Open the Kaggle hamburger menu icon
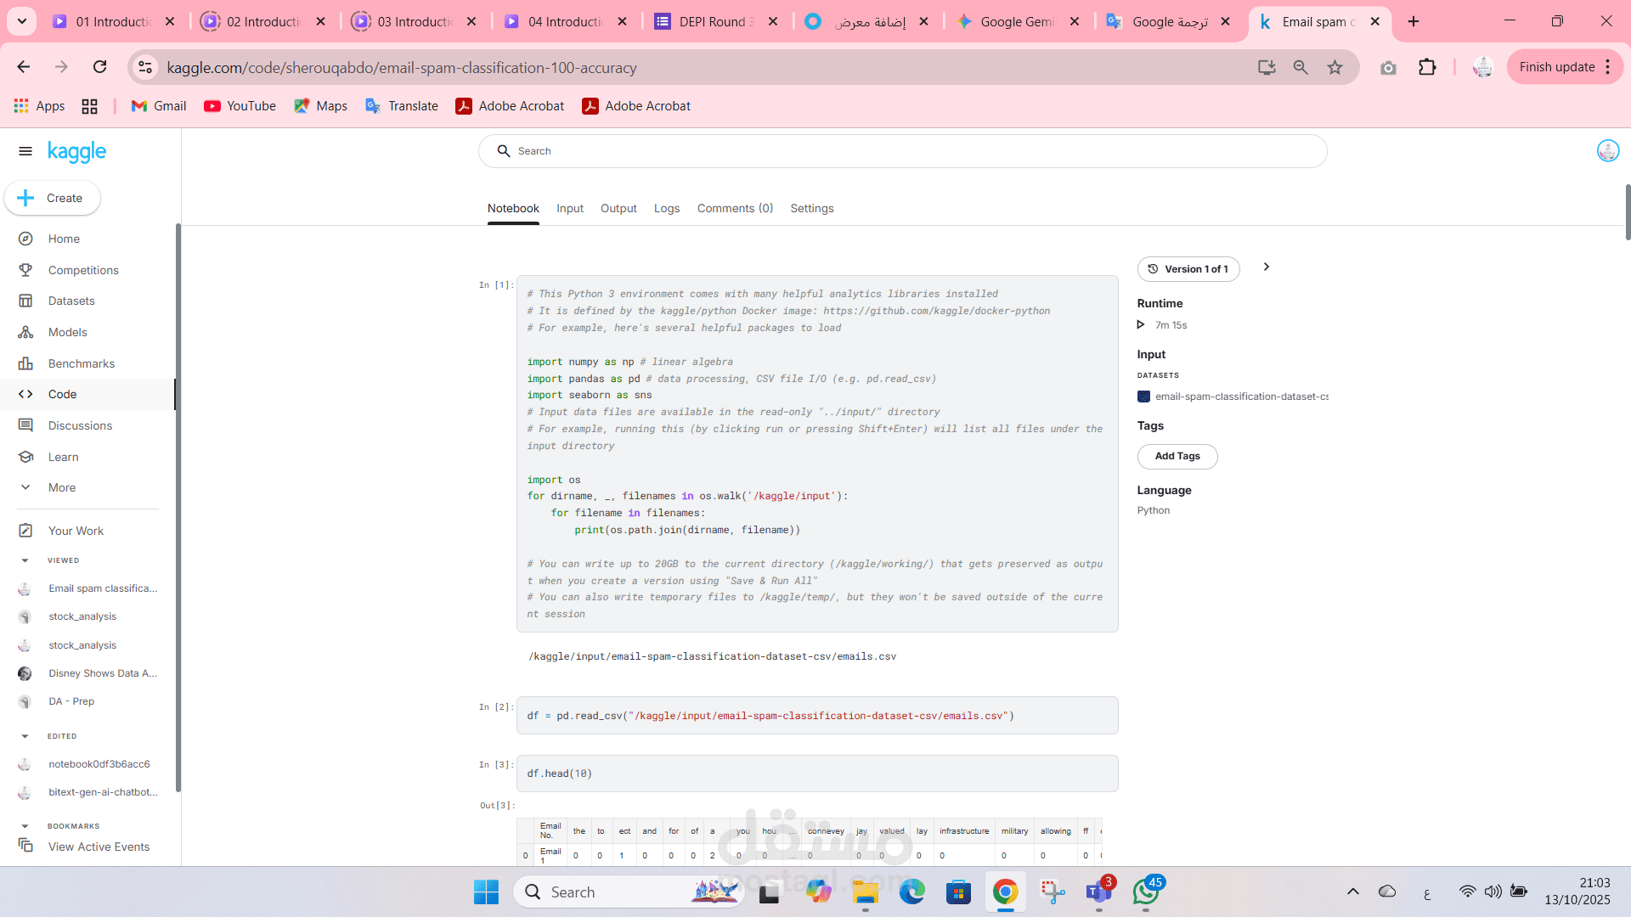The height and width of the screenshot is (917, 1631). click(25, 151)
